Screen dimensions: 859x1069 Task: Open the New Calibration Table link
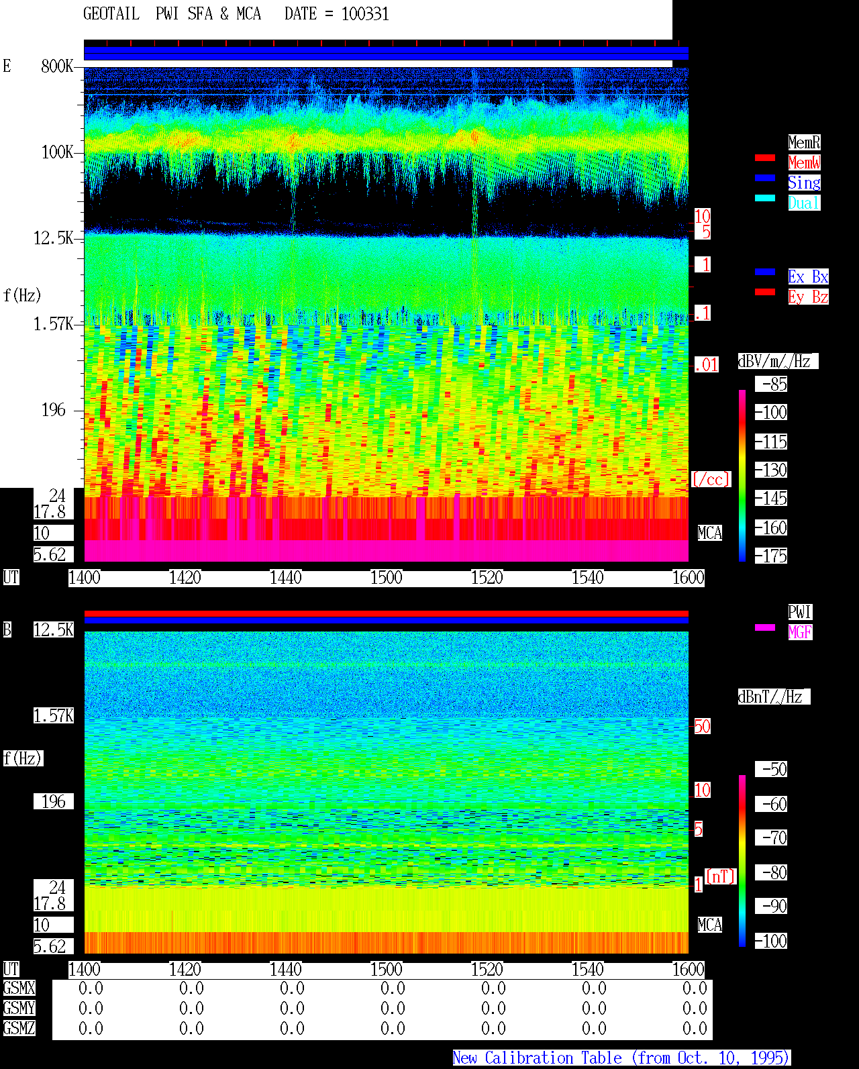[621, 1058]
